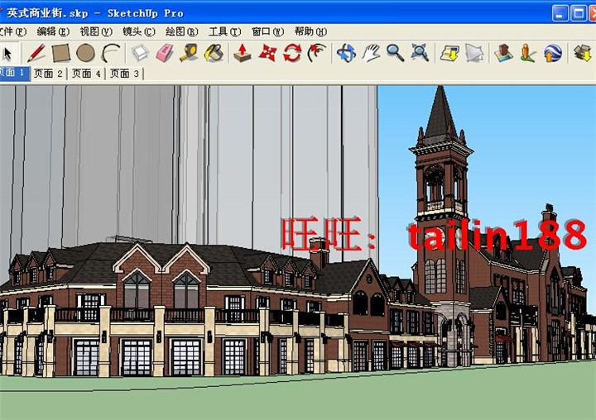
Task: Switch to scene tab 页面 3
Action: coord(125,74)
